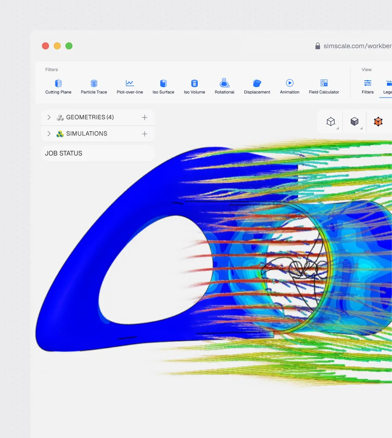Viewport: 392px width, 438px height.
Task: Click the SIMULATIONS label
Action: [x=87, y=134]
